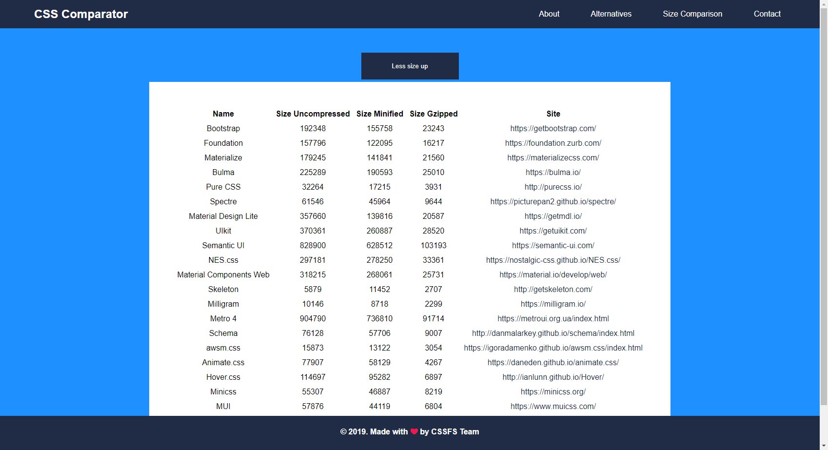Click the Size Uncompressed column header
This screenshot has height=450, width=828.
point(313,114)
